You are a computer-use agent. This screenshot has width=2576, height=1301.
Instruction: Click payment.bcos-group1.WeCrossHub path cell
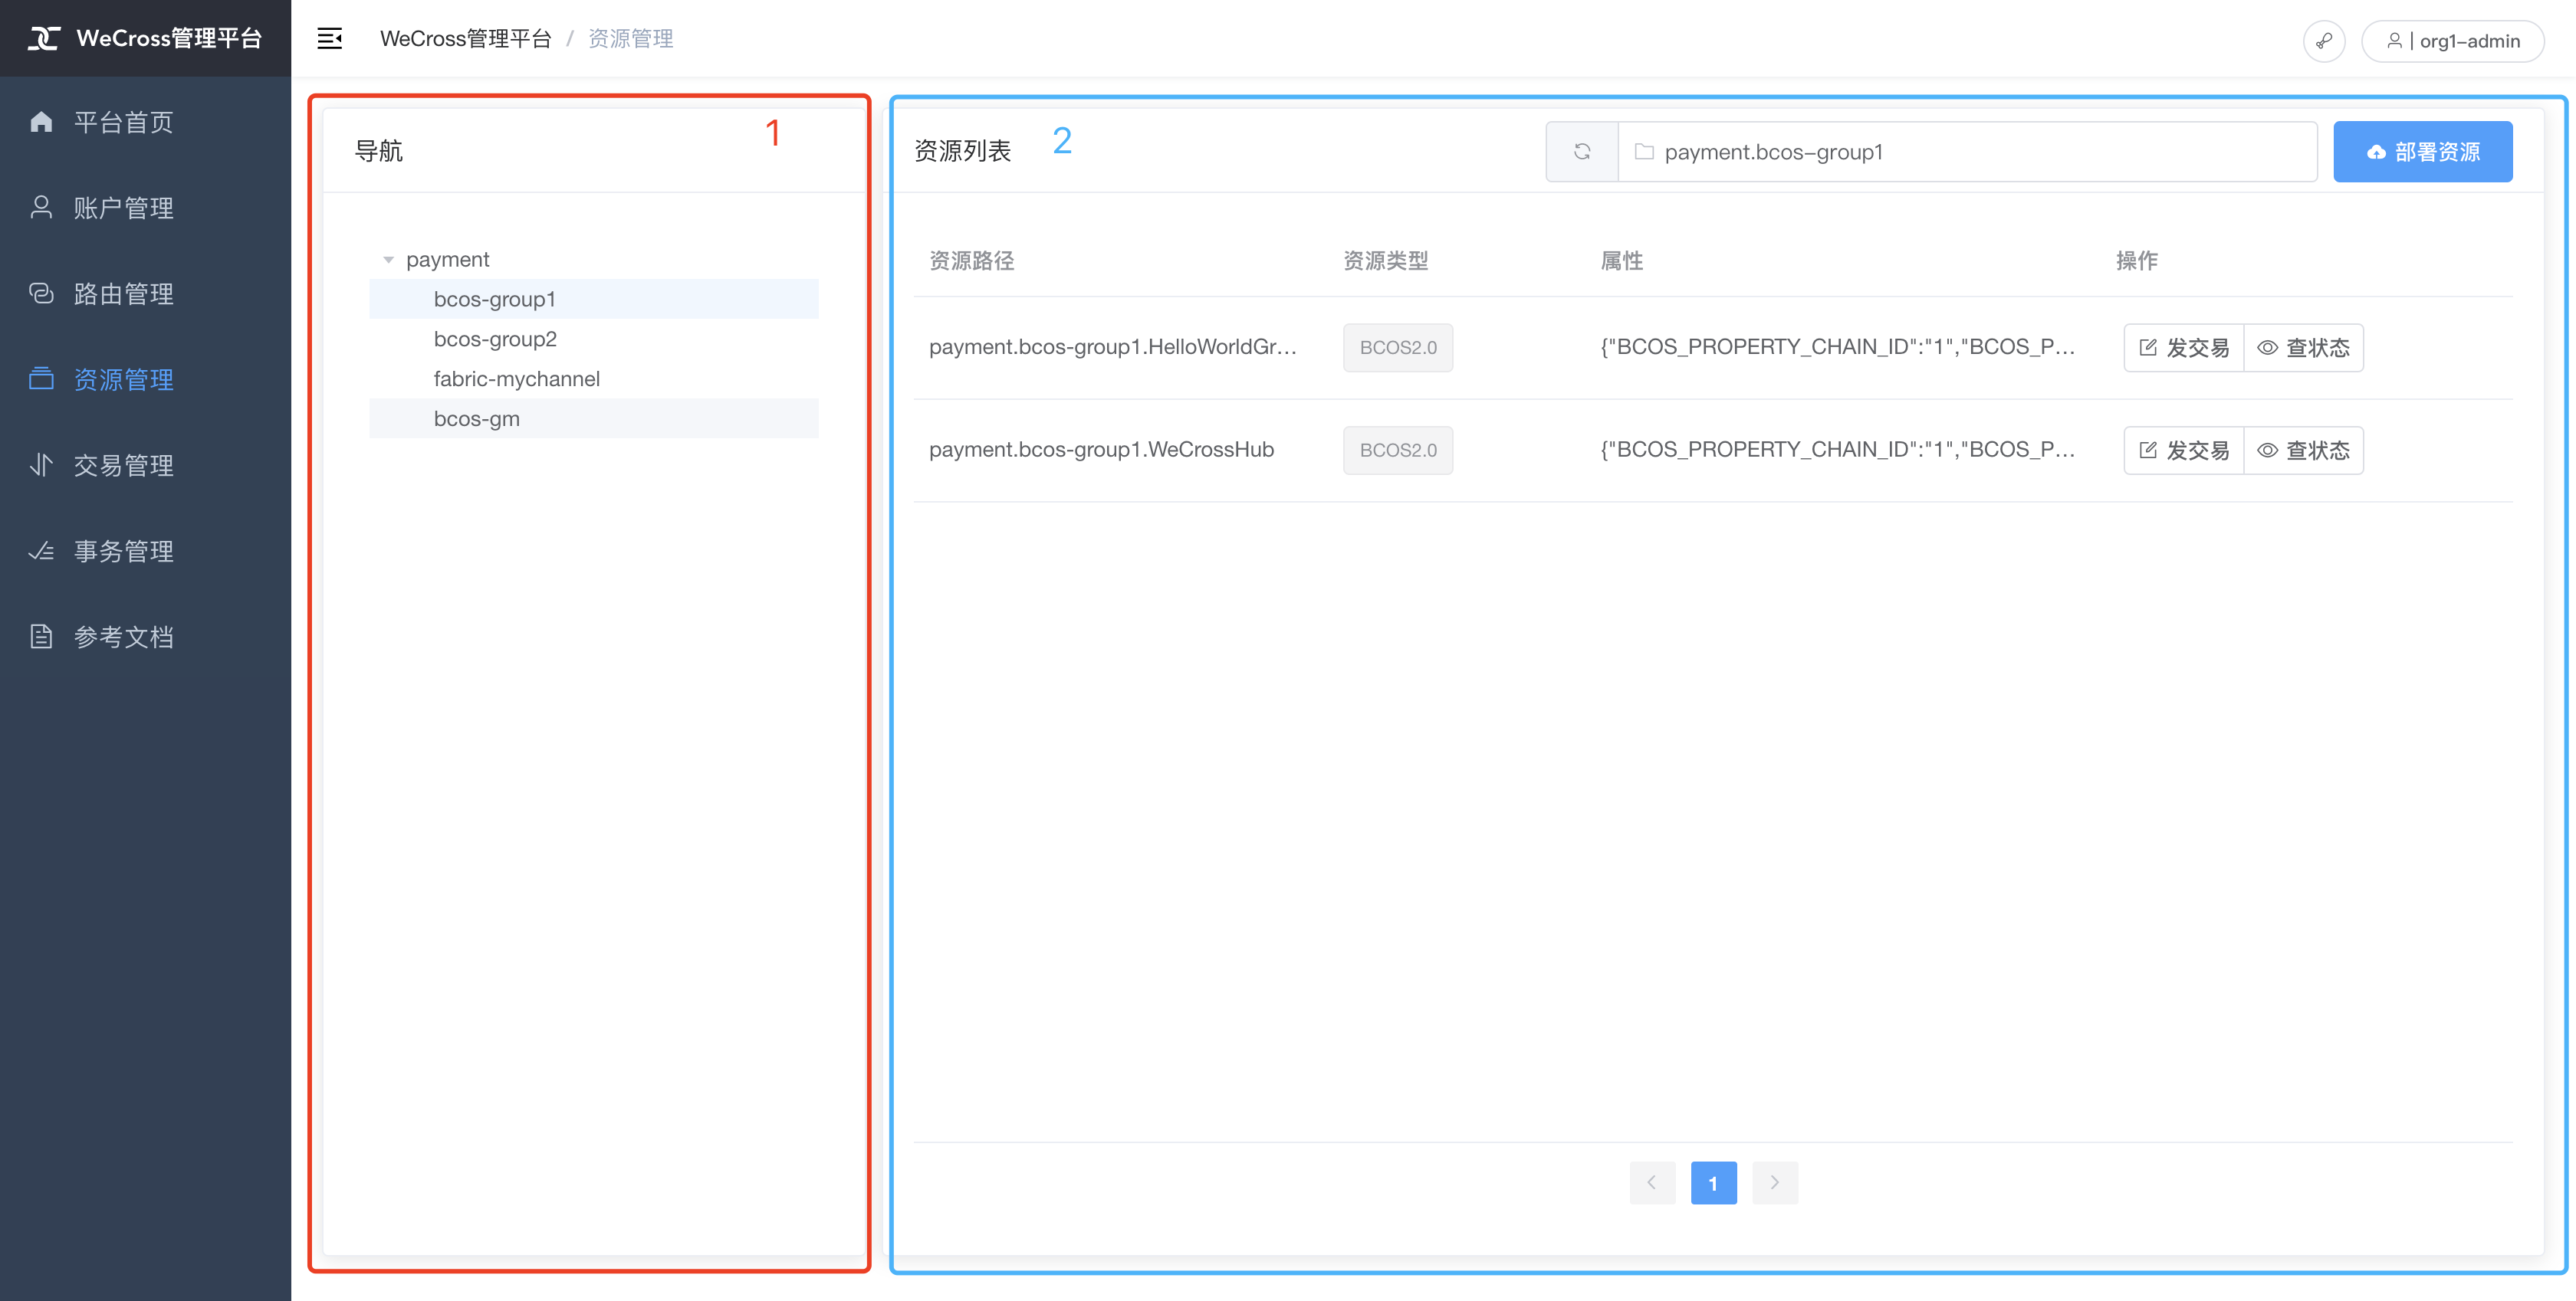[x=1101, y=450]
